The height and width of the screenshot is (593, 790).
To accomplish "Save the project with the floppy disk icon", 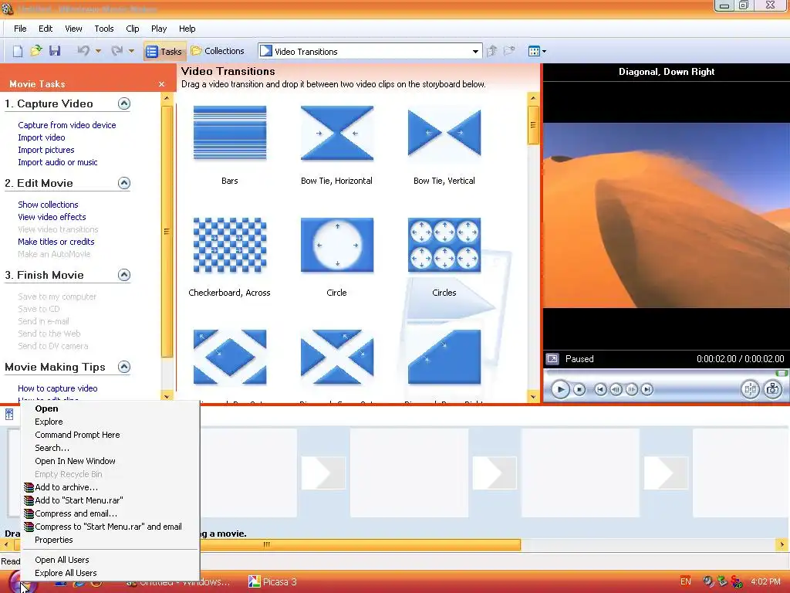I will tap(55, 51).
